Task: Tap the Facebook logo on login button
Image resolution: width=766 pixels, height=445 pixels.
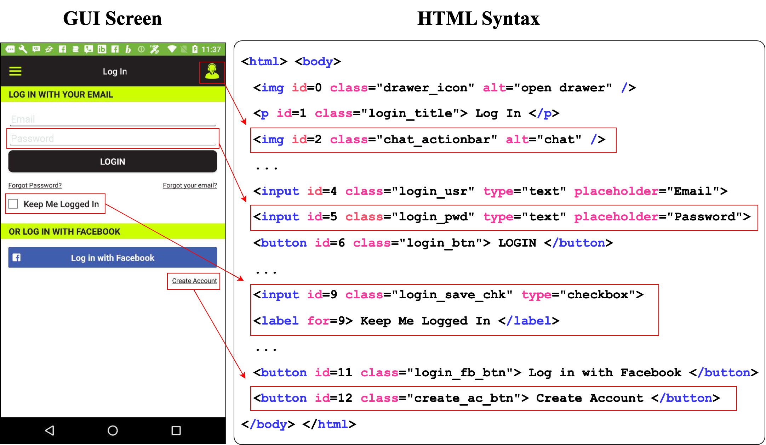Action: [x=17, y=258]
